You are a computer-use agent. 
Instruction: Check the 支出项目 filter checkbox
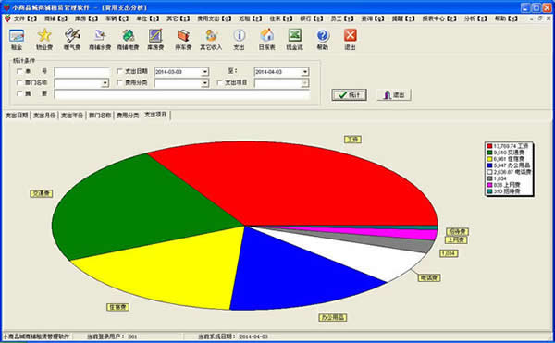pyautogui.click(x=219, y=82)
